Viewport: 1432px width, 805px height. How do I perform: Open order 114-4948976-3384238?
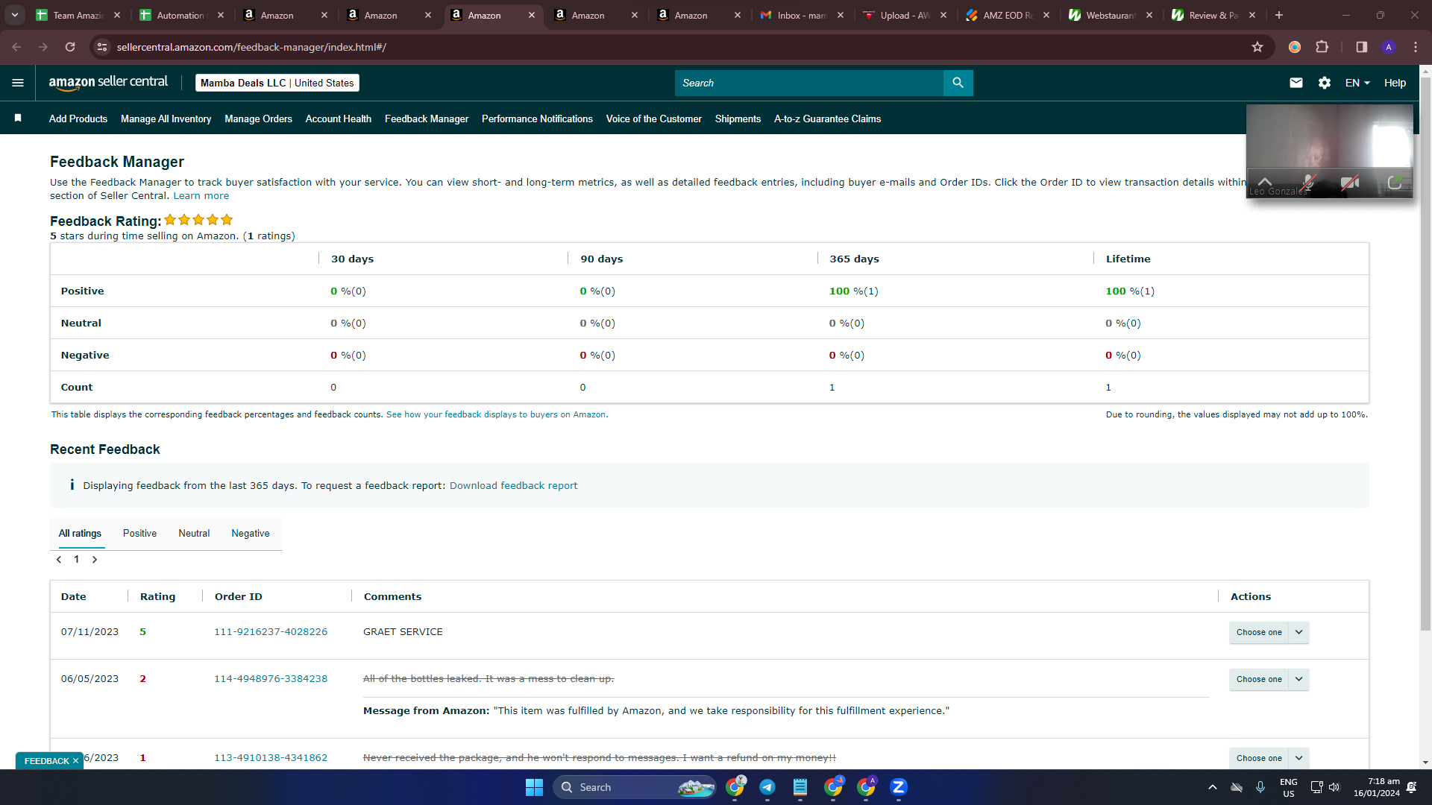click(271, 679)
